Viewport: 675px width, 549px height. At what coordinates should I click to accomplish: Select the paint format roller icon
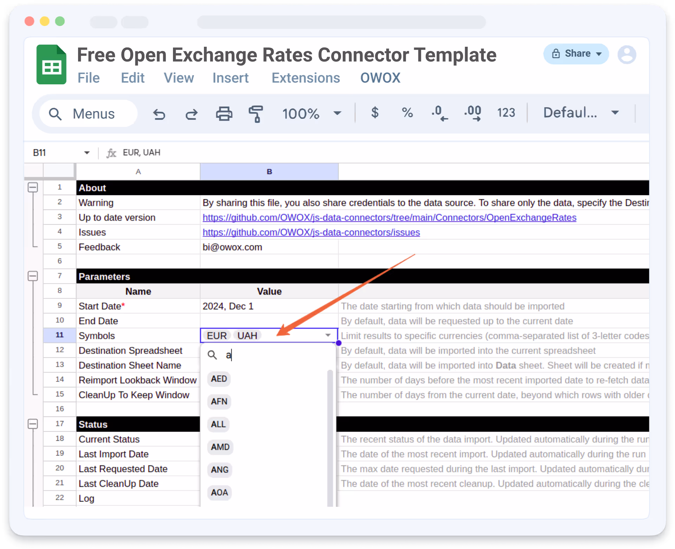(x=256, y=114)
